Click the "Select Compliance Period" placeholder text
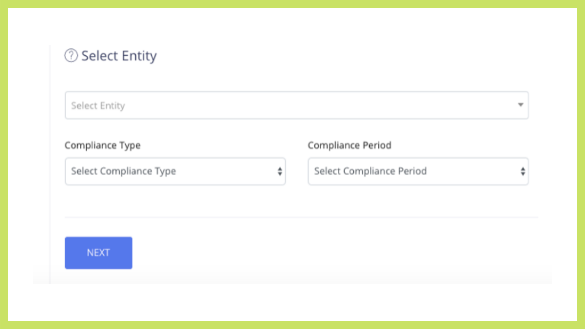585x329 pixels. [370, 171]
